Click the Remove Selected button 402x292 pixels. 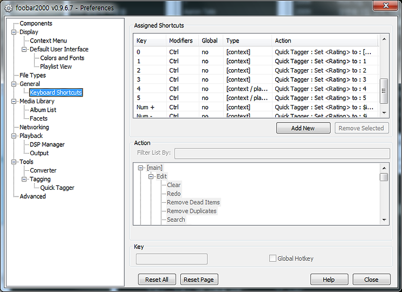coord(361,128)
